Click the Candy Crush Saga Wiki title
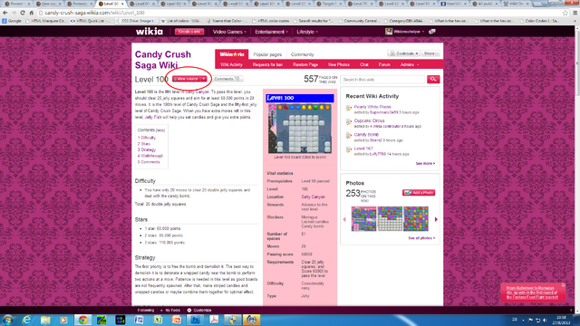 tap(163, 60)
